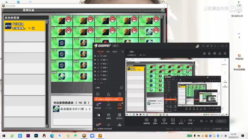248x139 pixels.
Task: Open message icon in title bar
Action: tap(203, 46)
